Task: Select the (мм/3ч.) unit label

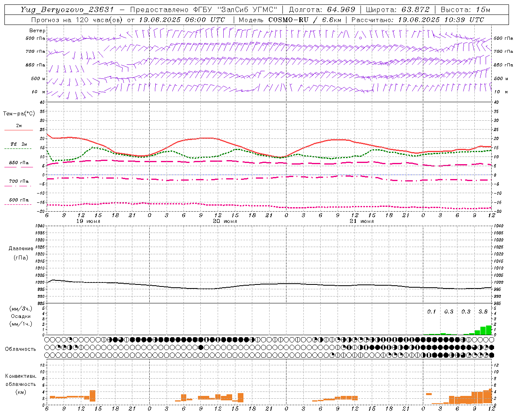Action: coord(21,309)
